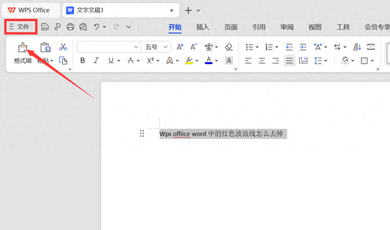Click the WPS Office home tab
This screenshot has height=230, width=390.
pyautogui.click(x=31, y=10)
